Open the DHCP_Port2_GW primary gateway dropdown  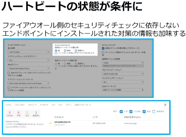pos(123,74)
